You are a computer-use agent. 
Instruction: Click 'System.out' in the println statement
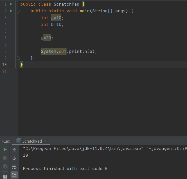point(53,51)
